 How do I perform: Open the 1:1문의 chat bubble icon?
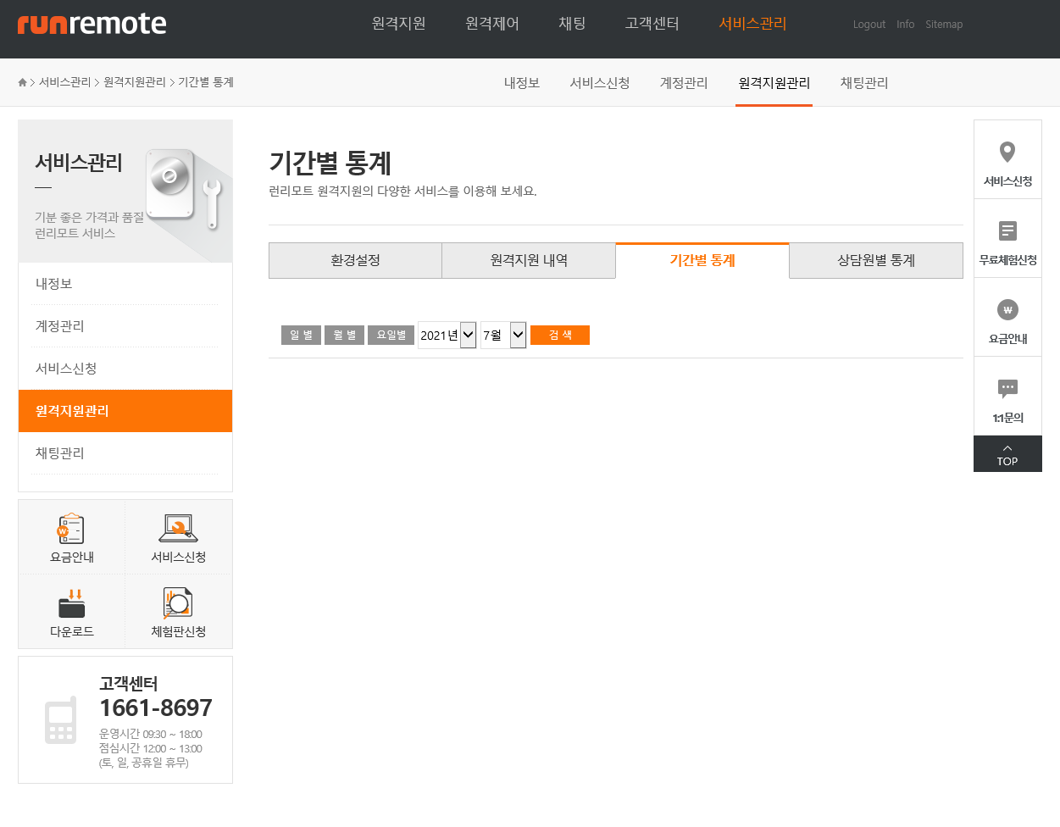point(1007,389)
